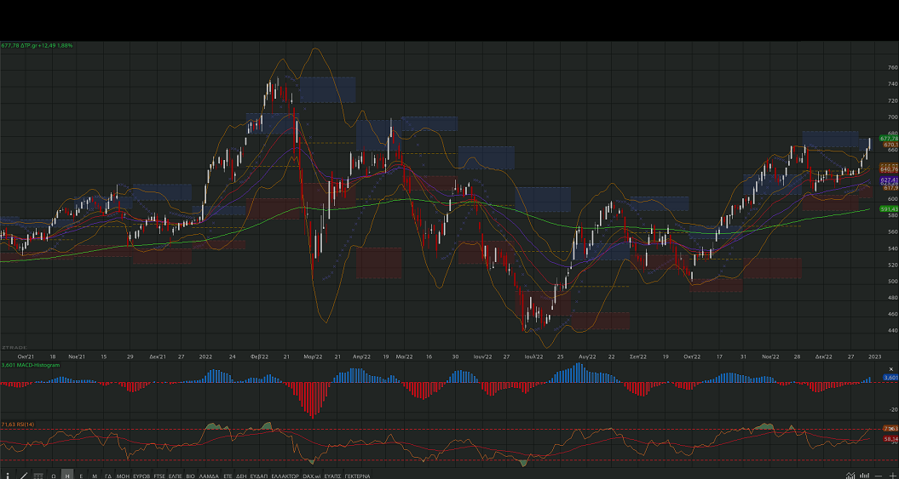The image size is (899, 479).
Task: Toggle the H daily timeframe button
Action: 67,476
